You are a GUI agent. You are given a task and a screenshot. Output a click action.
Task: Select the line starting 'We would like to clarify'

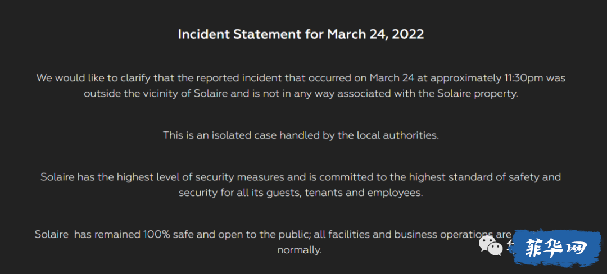tap(301, 78)
